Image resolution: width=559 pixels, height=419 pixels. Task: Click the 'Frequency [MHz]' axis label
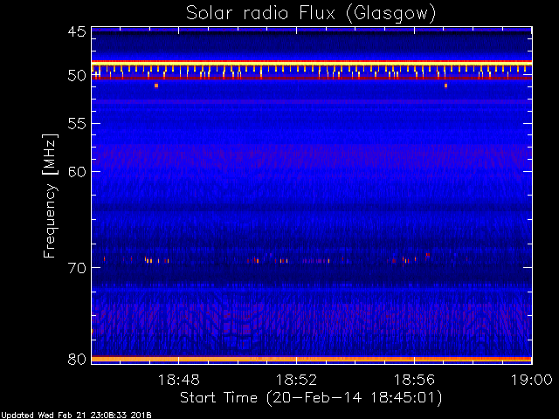(50, 196)
